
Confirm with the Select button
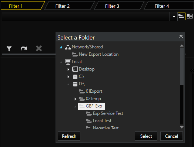tap(146, 136)
